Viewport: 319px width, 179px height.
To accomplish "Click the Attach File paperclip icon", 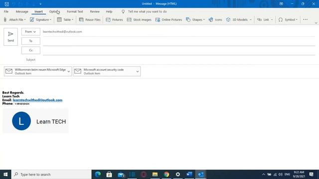I will pos(5,20).
